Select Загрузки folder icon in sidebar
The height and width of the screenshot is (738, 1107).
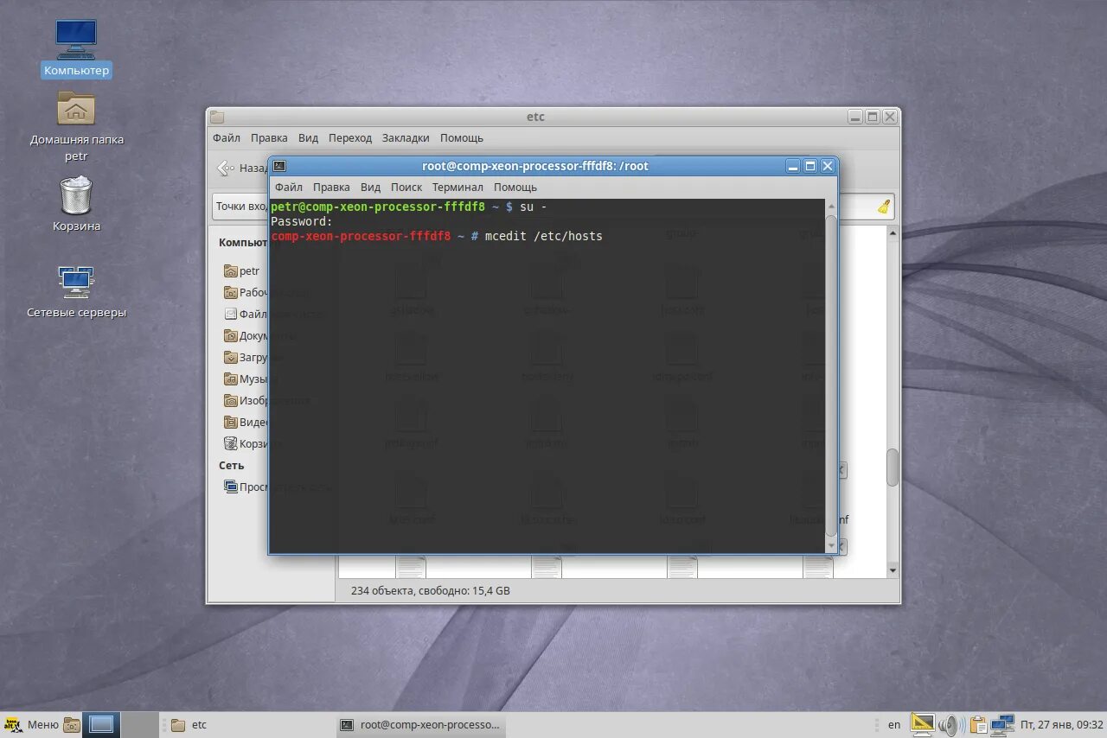pyautogui.click(x=231, y=357)
